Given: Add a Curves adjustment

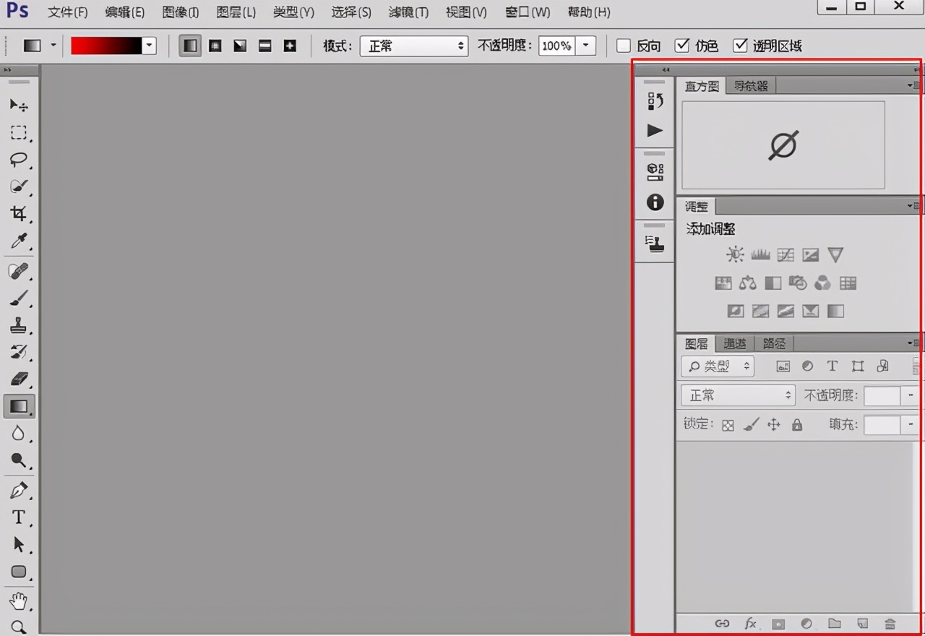Looking at the screenshot, I should (x=786, y=254).
